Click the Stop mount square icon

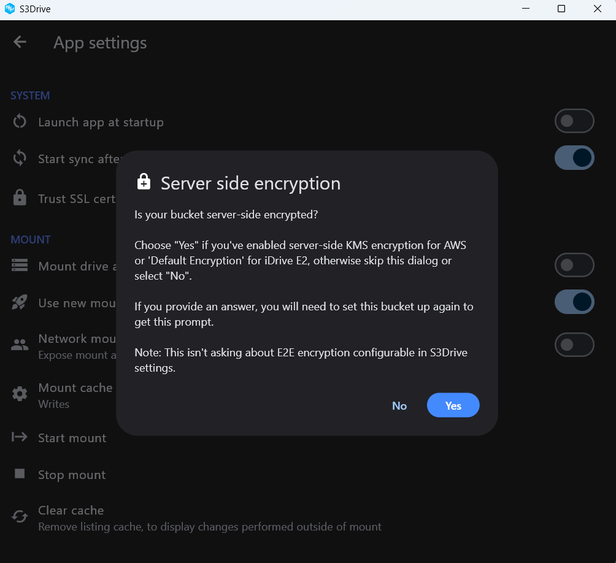coord(20,473)
